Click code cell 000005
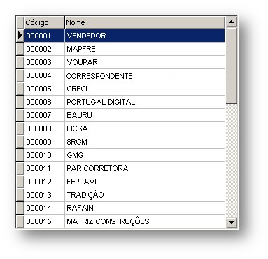 (x=44, y=89)
